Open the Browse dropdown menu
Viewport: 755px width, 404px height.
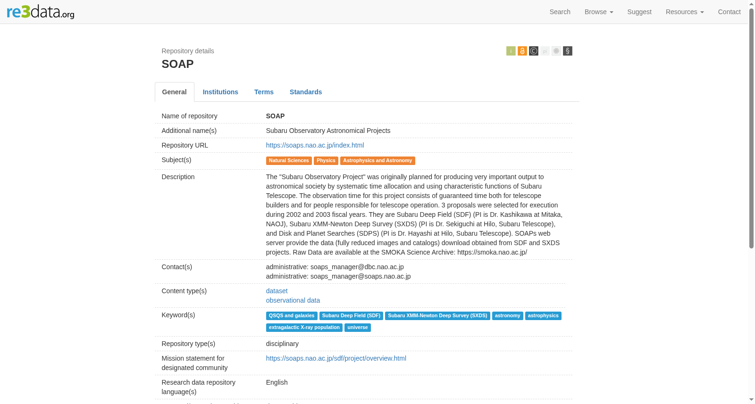[599, 12]
